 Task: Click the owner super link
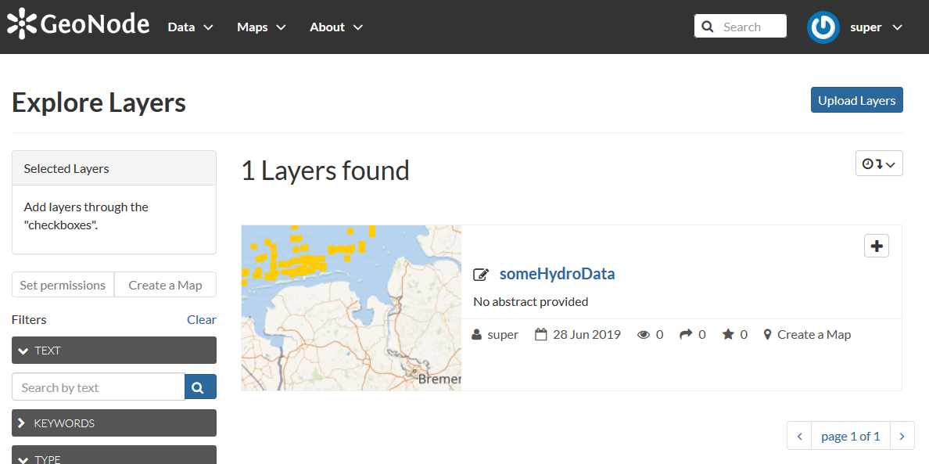[503, 335]
